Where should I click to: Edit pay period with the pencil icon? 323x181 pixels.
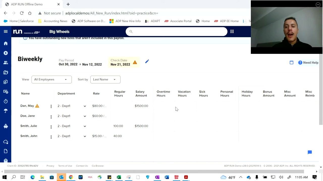pos(147,61)
